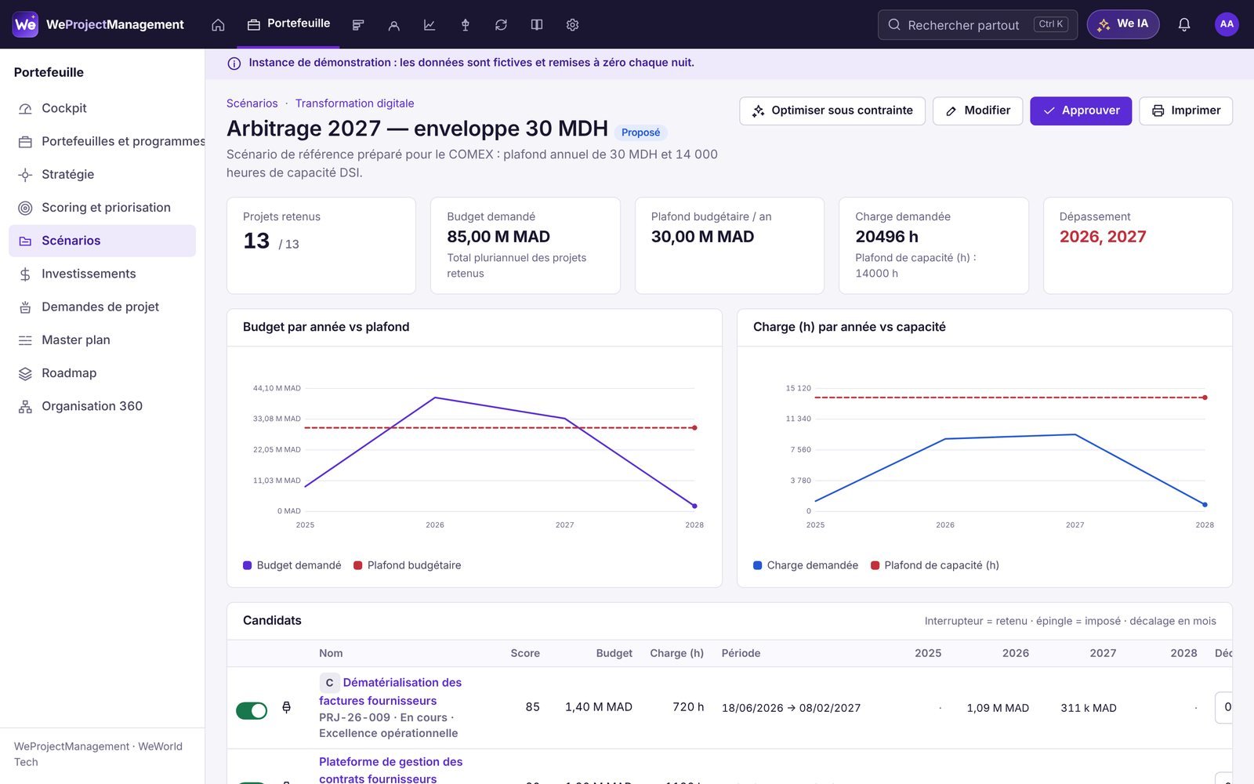Toggle Budget demandé legend swatch
The image size is (1254, 784).
[248, 565]
